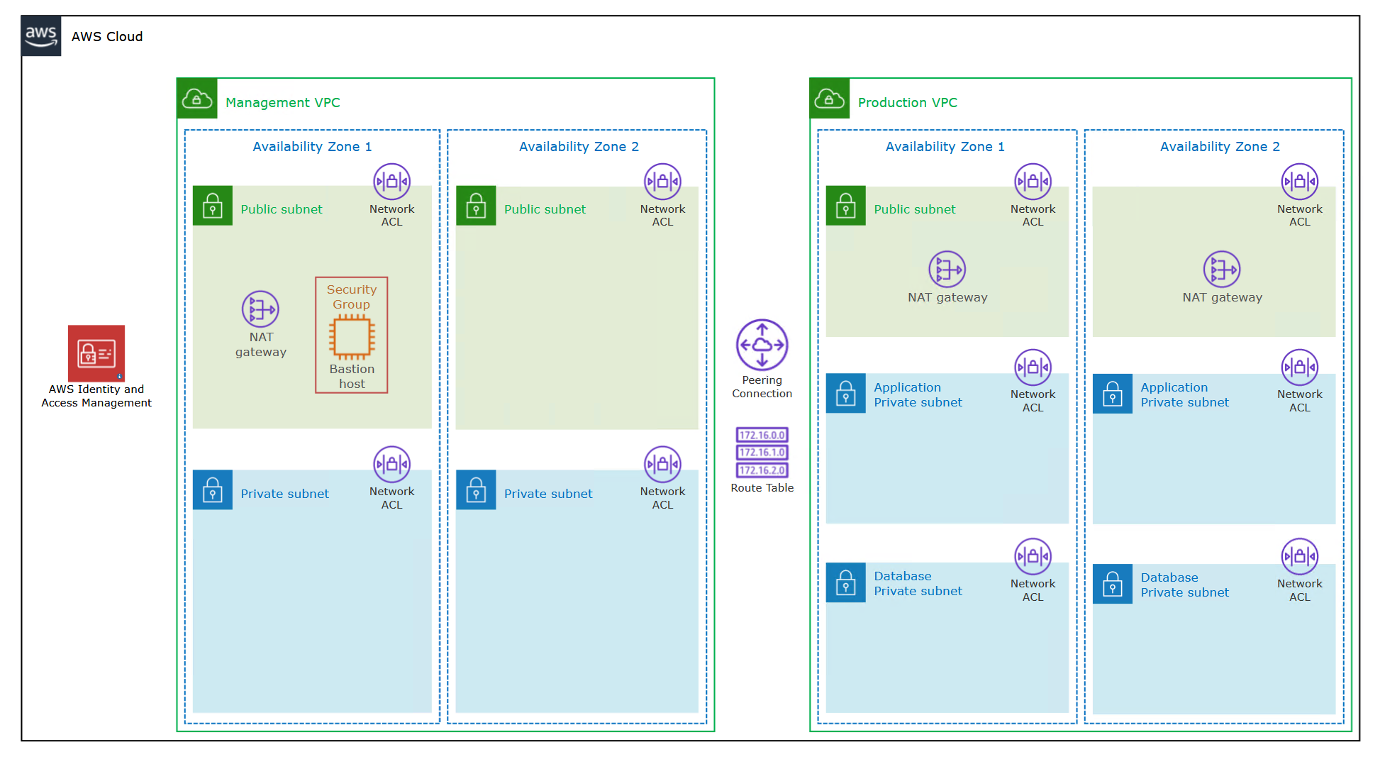Select the Management VPC title label
1385x764 pixels.
coord(282,102)
